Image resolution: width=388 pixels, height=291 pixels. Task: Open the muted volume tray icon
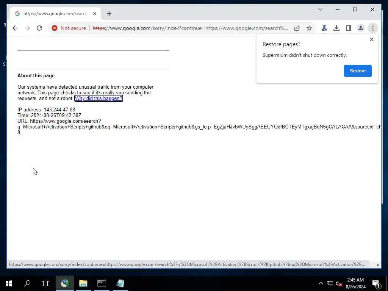coord(339,283)
